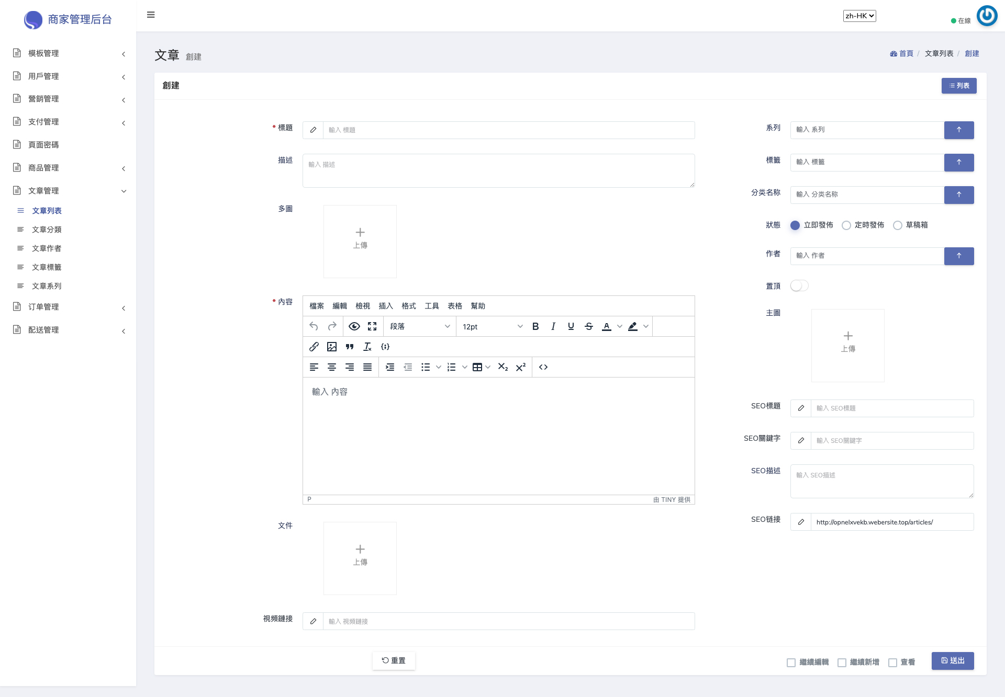Insert an image into the article content
The image size is (1005, 697).
(x=332, y=346)
